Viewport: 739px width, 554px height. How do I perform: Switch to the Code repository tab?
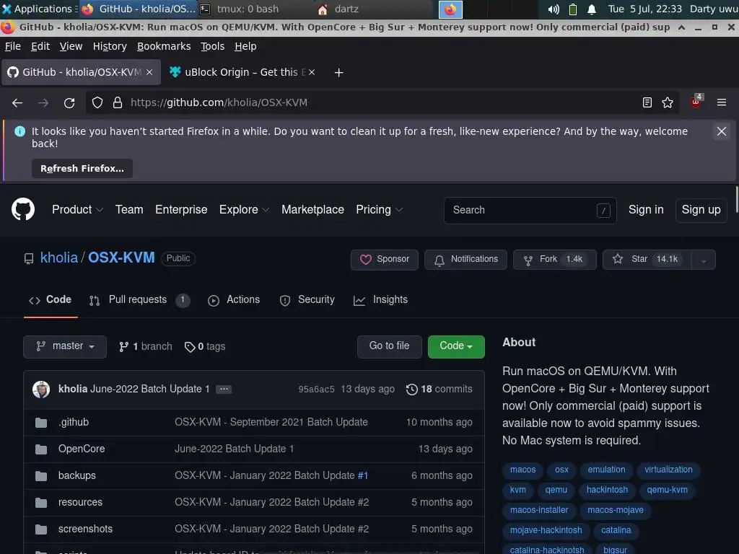pyautogui.click(x=51, y=300)
